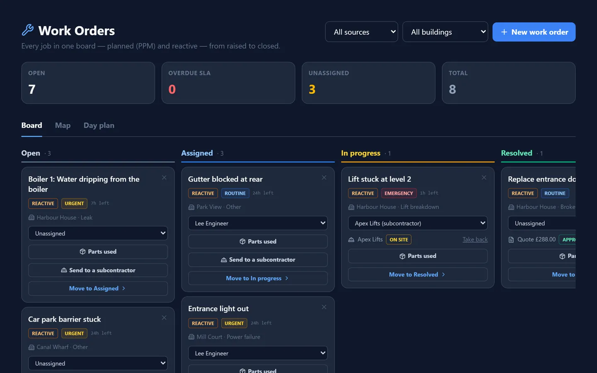Click Parts used on the Lift stuck card
This screenshot has height=373, width=597.
pos(418,256)
